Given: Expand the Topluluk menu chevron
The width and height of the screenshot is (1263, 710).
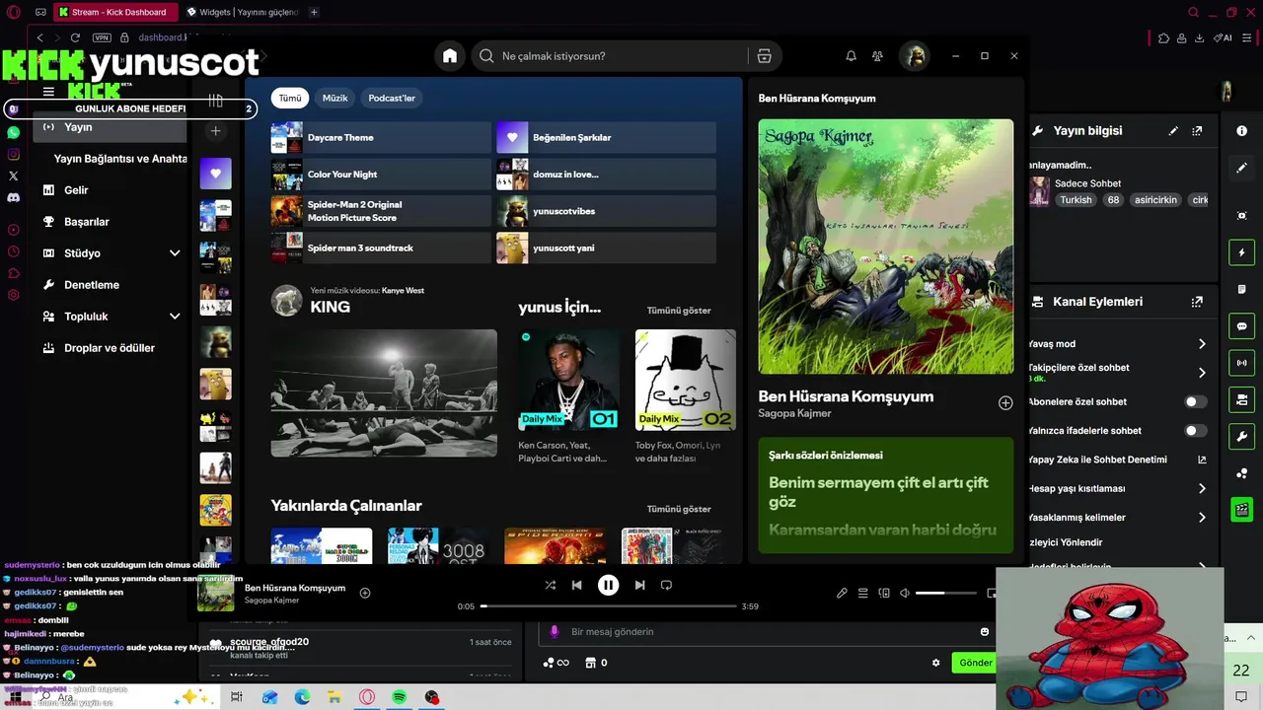Looking at the screenshot, I should click(x=175, y=317).
